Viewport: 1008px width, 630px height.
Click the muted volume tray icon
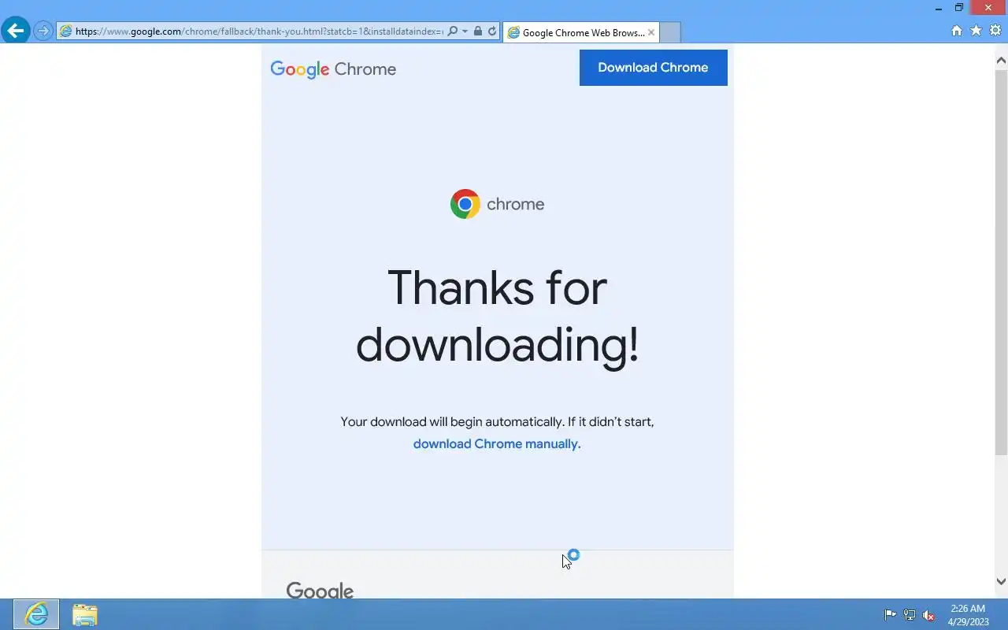pyautogui.click(x=929, y=615)
